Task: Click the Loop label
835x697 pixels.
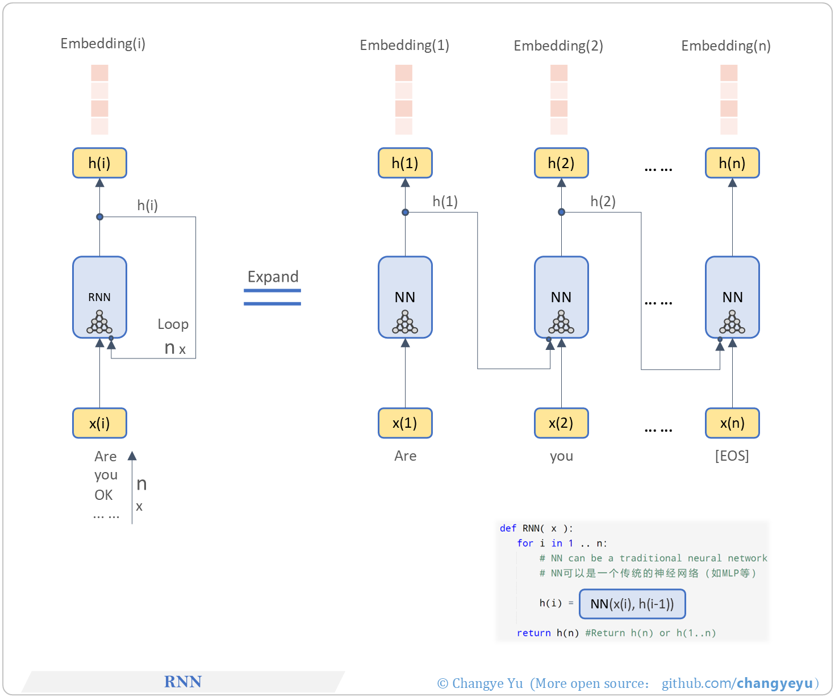Action: (173, 324)
